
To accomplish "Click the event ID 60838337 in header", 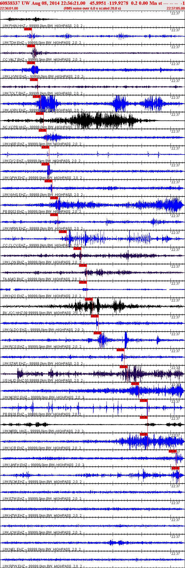I will tap(10, 3).
